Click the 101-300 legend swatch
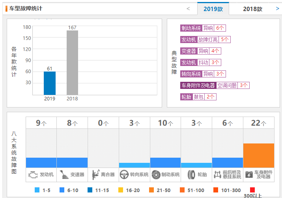This screenshot has width=282, height=198. [215, 190]
